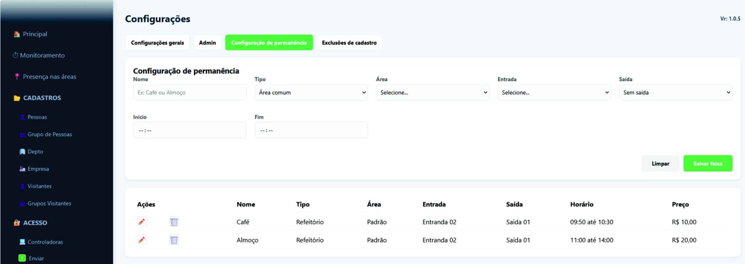The height and width of the screenshot is (264, 745).
Task: Click the Nome column header in table
Action: coord(246,204)
